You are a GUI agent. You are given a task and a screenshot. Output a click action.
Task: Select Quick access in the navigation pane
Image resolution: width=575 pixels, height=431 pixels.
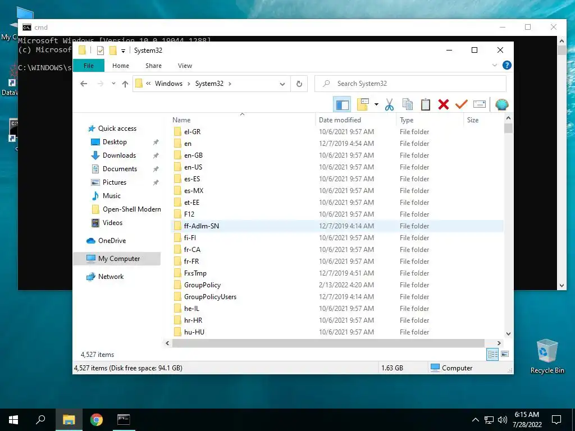click(x=117, y=129)
